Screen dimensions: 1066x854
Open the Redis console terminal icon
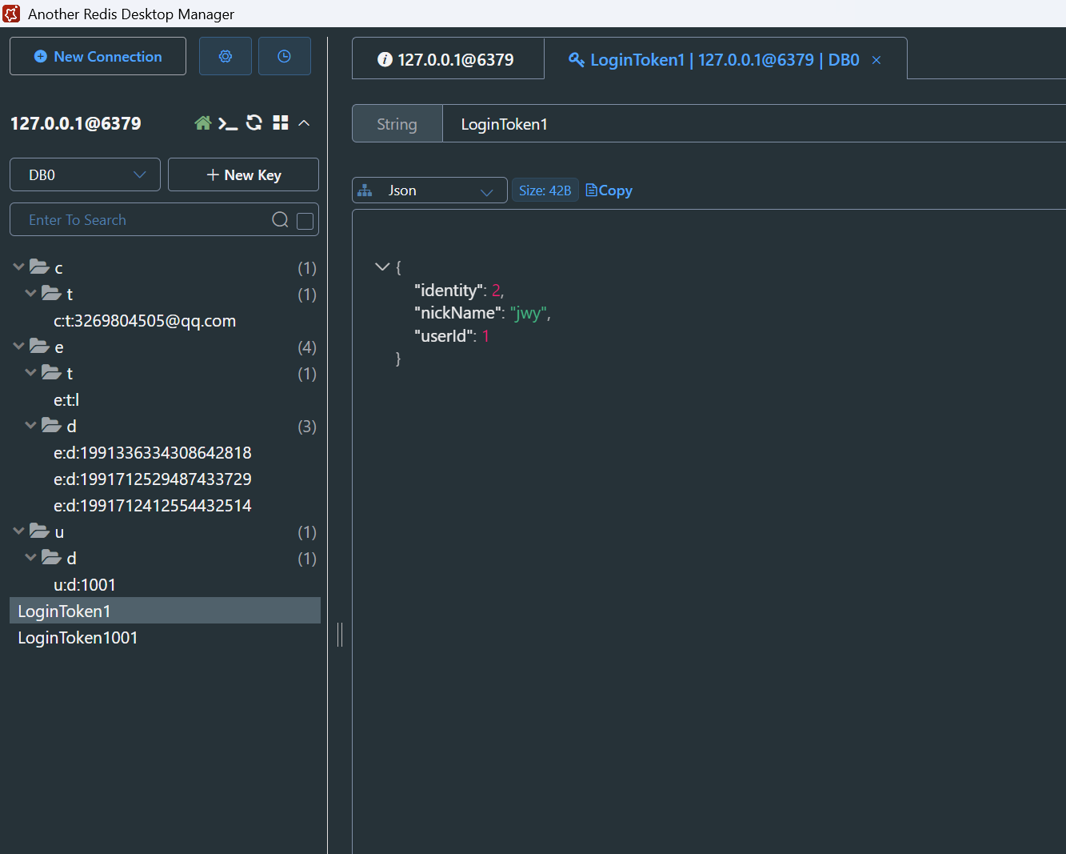(228, 123)
